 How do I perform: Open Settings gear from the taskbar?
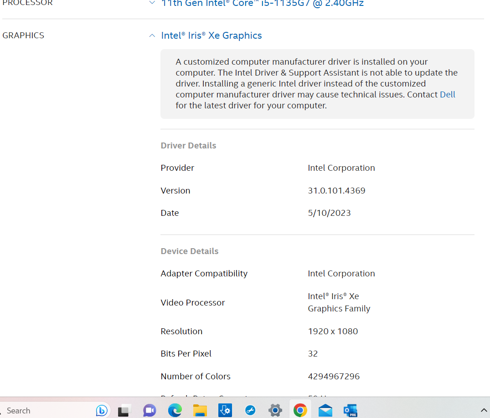tap(275, 410)
